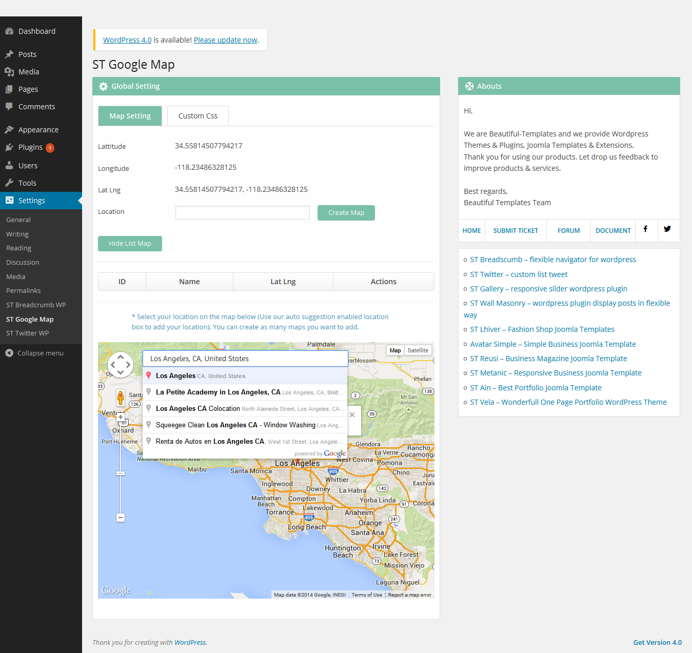The image size is (692, 653).
Task: Click the Posts pushpin icon
Action: 9,54
